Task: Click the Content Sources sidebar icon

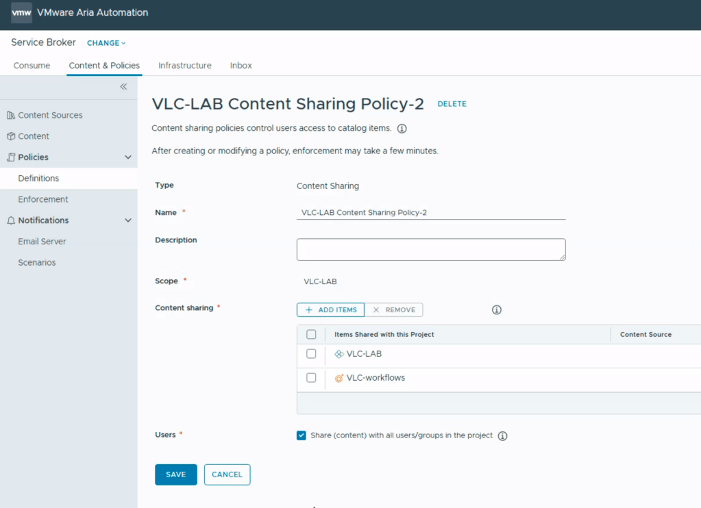Action: click(x=11, y=115)
